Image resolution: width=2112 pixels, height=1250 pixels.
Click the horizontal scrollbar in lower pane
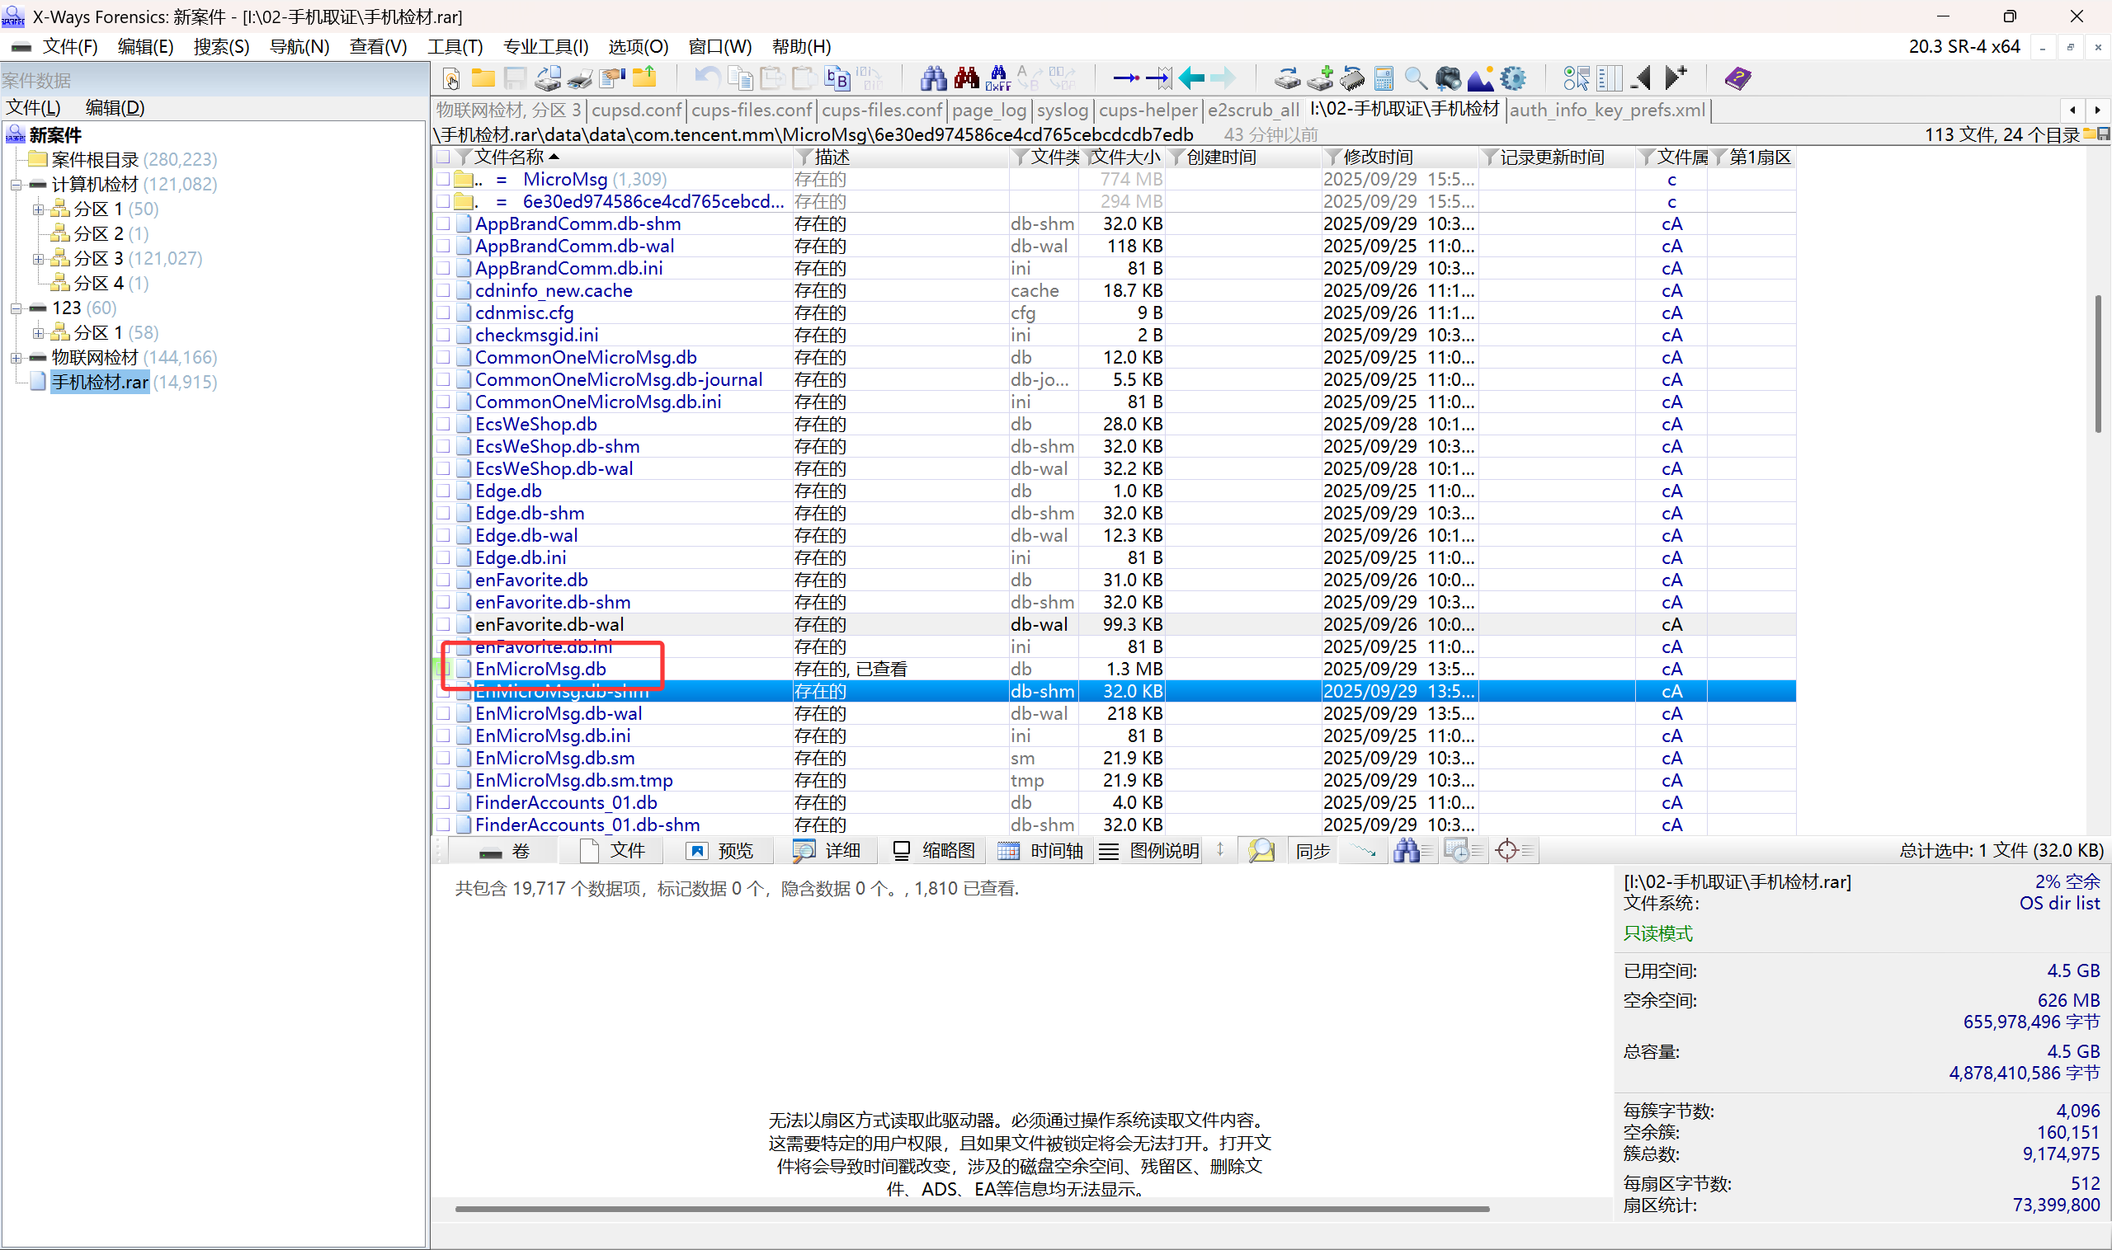coord(971,1209)
